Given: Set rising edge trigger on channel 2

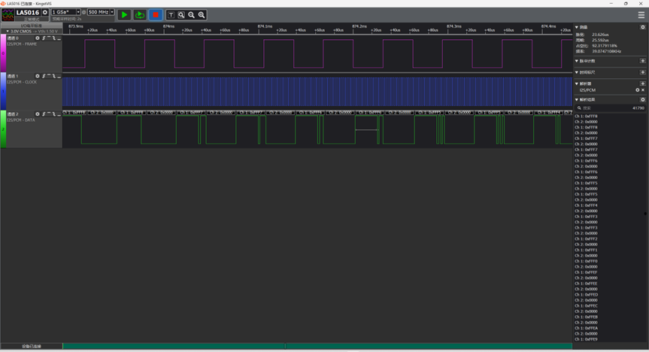Looking at the screenshot, I should coord(44,114).
